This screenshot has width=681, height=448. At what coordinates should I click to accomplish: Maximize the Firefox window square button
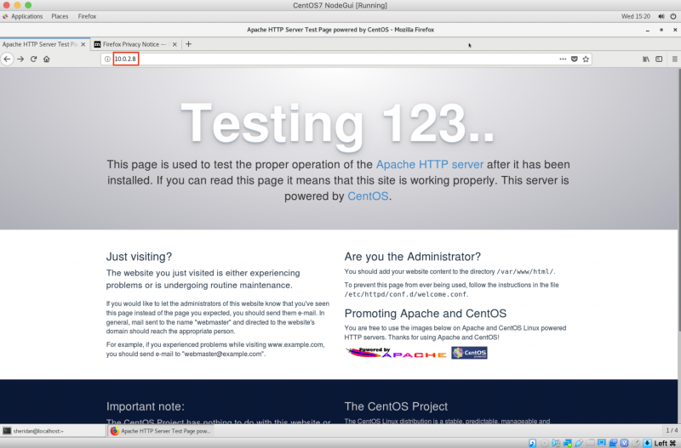(x=661, y=30)
